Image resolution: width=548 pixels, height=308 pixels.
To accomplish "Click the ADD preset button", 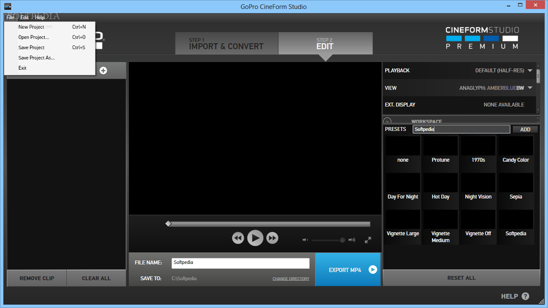I will point(525,129).
